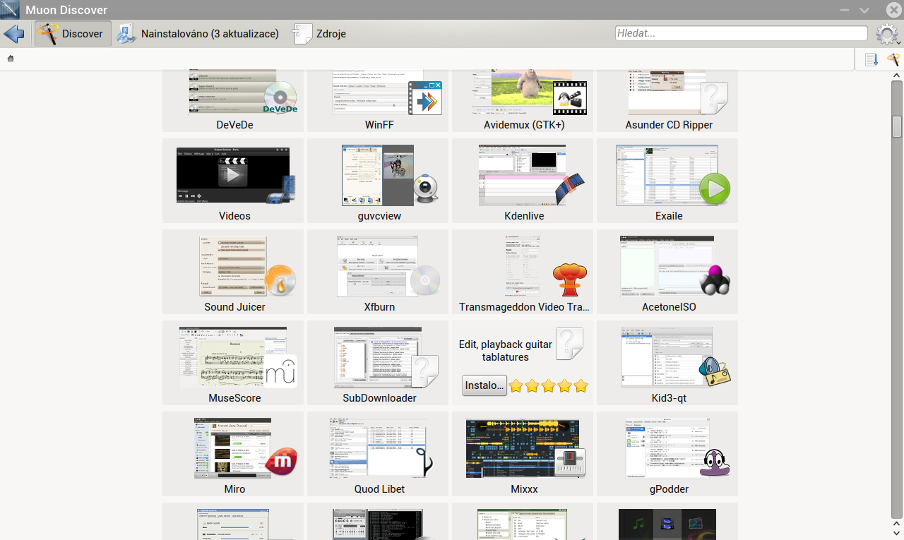904x540 pixels.
Task: Click the magic wand view icon
Action: (x=893, y=60)
